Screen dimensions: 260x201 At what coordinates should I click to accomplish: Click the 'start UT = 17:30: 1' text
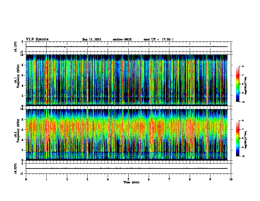[x=158, y=39]
